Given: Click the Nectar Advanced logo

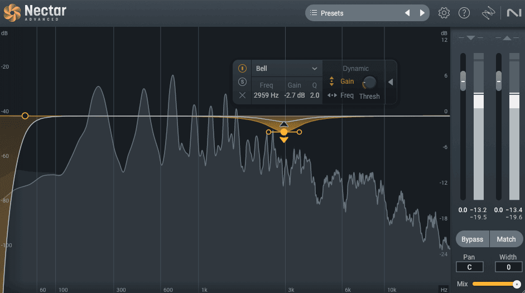Looking at the screenshot, I should pos(35,13).
